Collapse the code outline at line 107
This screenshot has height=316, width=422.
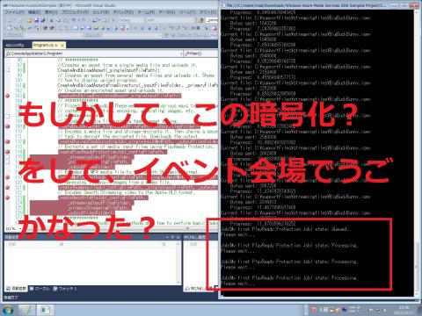point(7,116)
